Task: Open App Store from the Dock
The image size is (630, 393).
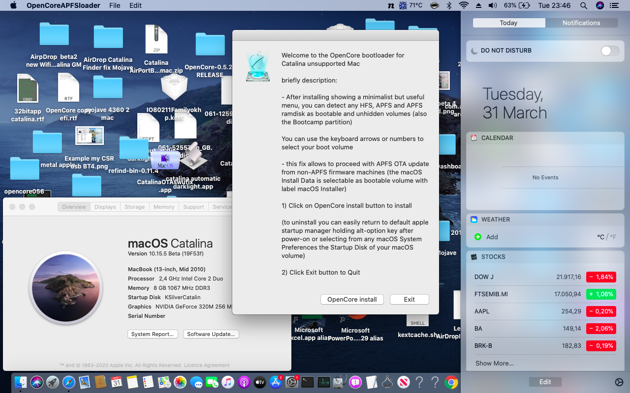Action: pos(276,382)
